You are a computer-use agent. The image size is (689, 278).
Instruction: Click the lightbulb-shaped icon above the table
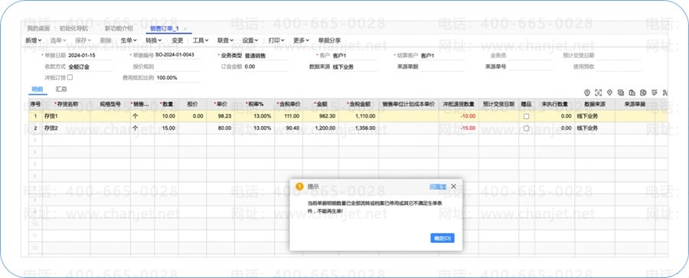pos(586,92)
